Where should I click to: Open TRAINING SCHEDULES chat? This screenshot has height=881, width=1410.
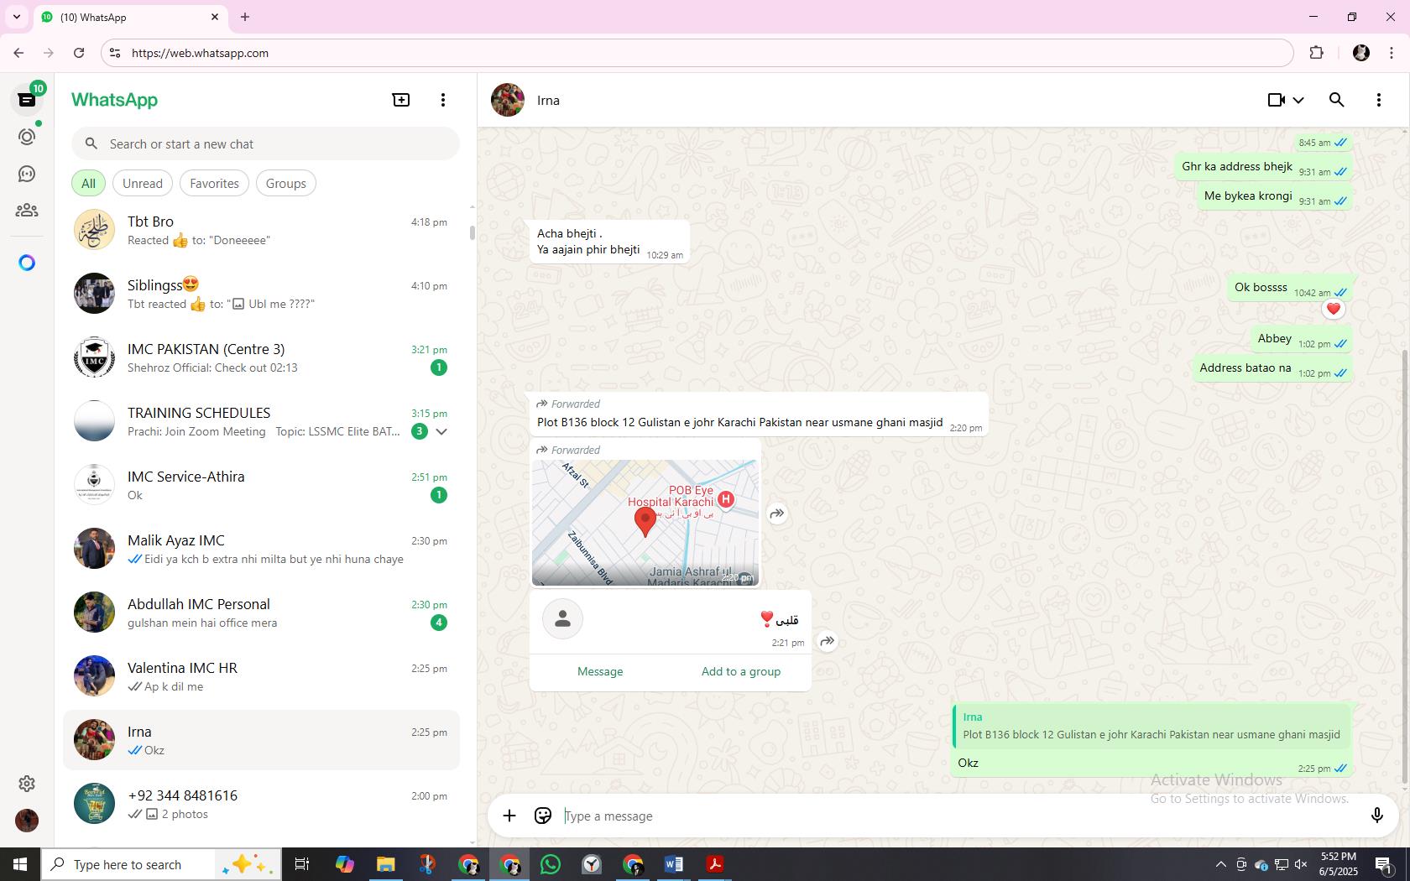[x=261, y=421]
